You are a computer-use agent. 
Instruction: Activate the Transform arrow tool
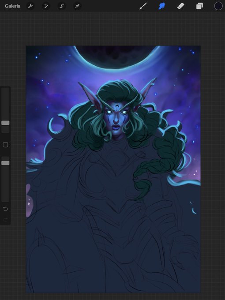click(x=77, y=6)
